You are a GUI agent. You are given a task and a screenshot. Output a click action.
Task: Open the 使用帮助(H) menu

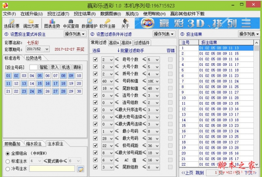[155, 14]
